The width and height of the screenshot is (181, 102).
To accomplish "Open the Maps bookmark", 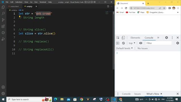I will tap(141, 12).
